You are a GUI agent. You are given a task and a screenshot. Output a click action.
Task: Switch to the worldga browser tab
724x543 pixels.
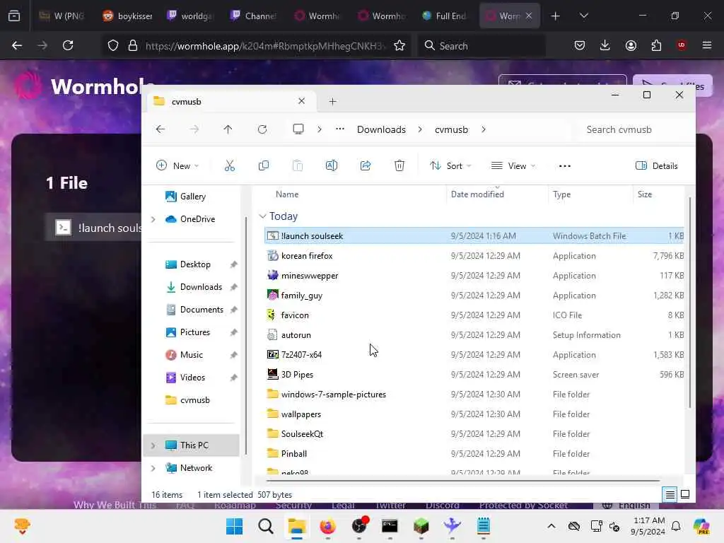189,16
